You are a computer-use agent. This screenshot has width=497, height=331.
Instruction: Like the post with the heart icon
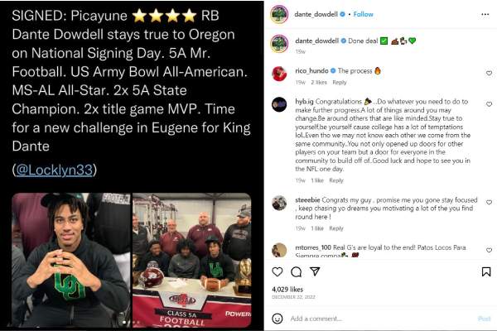pyautogui.click(x=277, y=271)
